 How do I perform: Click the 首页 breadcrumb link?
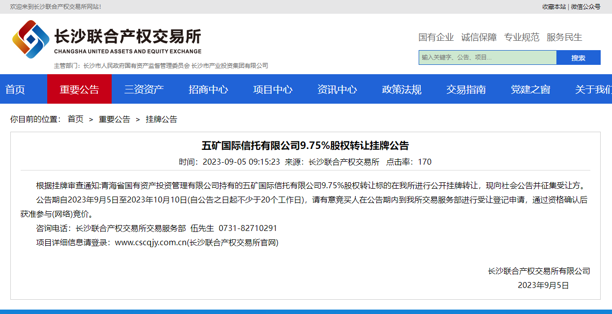(75, 119)
